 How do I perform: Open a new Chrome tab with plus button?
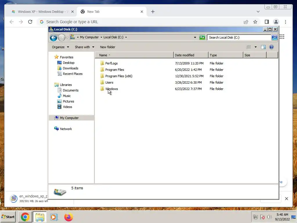[153, 12]
